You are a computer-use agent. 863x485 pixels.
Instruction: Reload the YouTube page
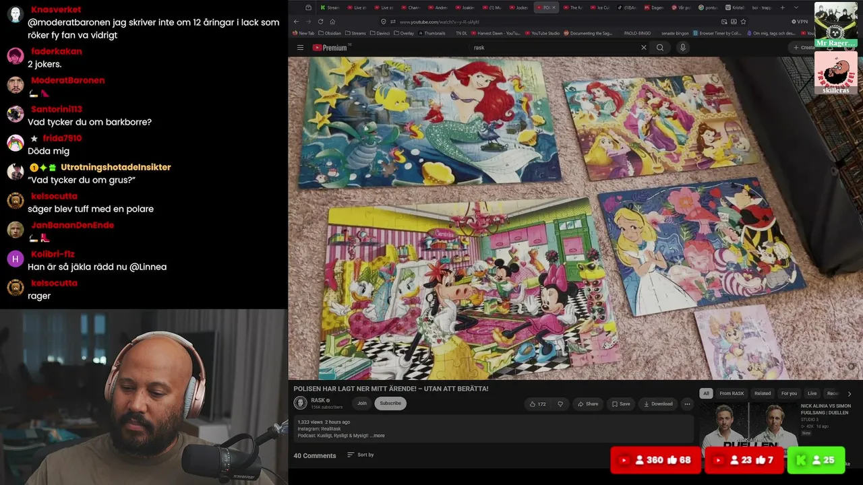[x=320, y=22]
